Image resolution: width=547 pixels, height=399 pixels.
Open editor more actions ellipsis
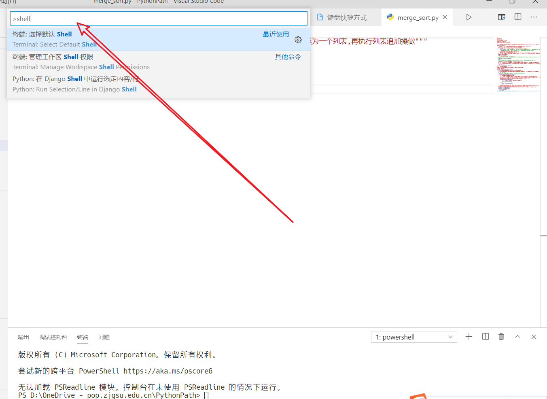click(x=534, y=17)
